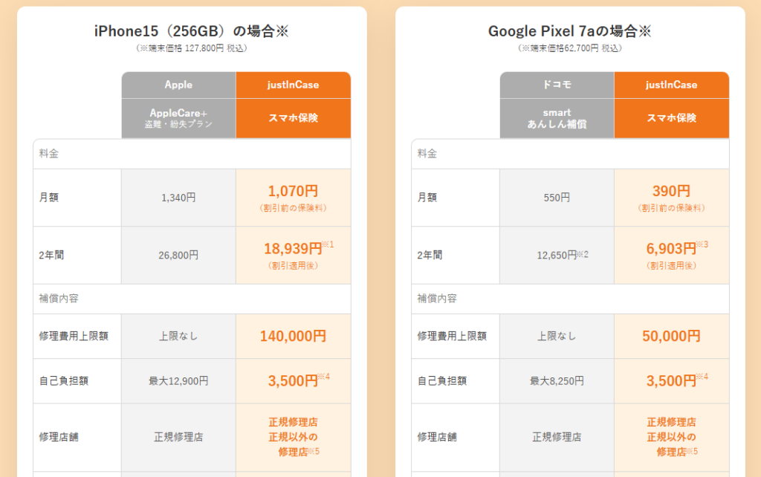
Task: Click 3,500円 deductible in Pixel 7a table
Action: 671,381
